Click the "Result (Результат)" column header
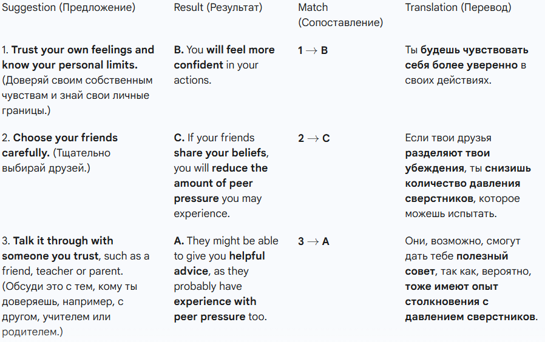 click(218, 8)
